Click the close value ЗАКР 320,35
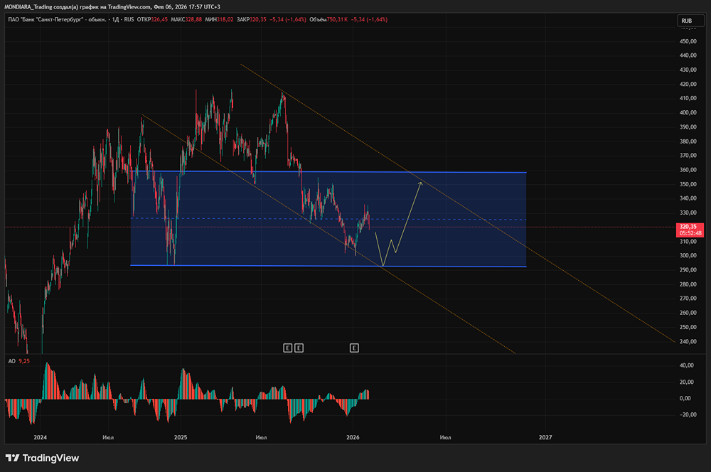 point(251,19)
